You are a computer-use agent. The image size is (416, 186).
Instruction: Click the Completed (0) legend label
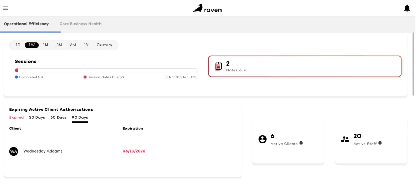31,77
